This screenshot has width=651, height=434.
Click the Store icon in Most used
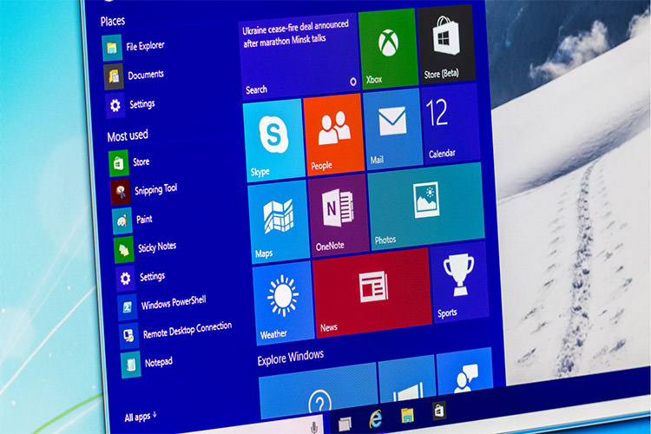(118, 163)
